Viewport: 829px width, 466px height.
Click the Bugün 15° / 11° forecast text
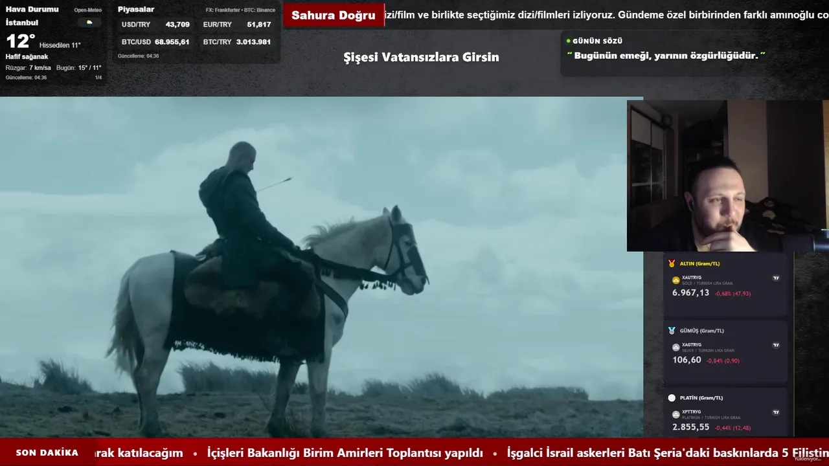point(79,68)
